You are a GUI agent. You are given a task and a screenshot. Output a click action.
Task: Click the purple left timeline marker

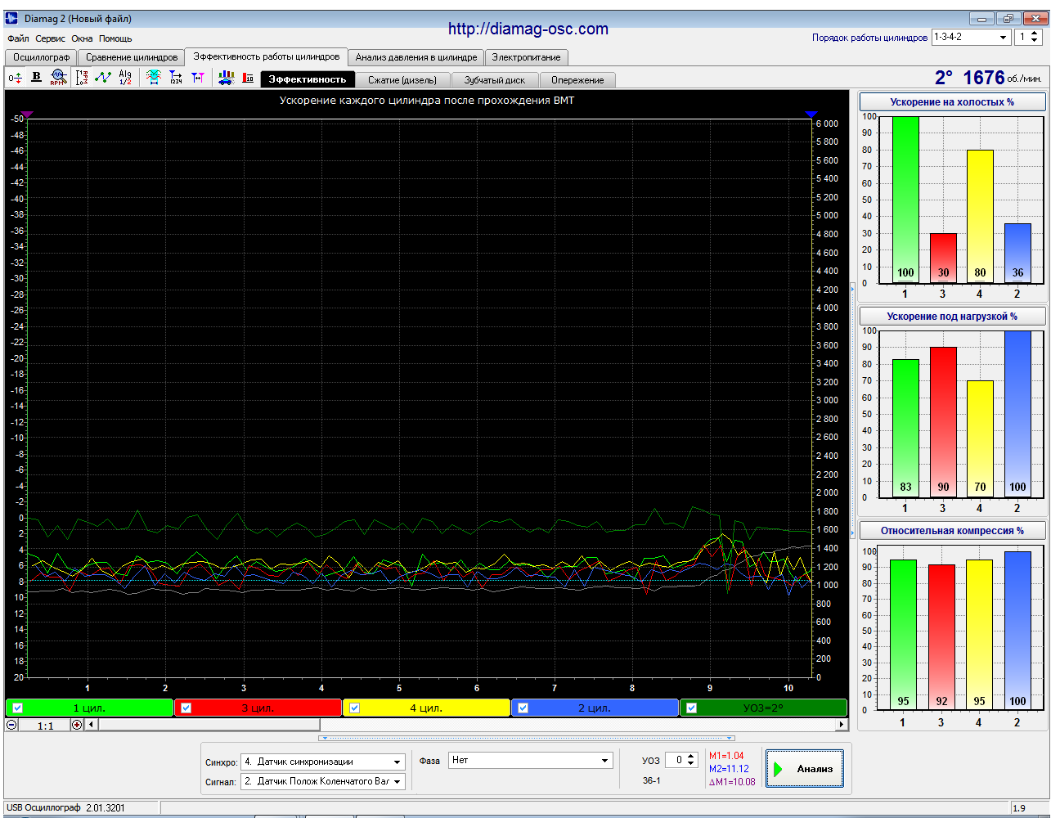26,115
